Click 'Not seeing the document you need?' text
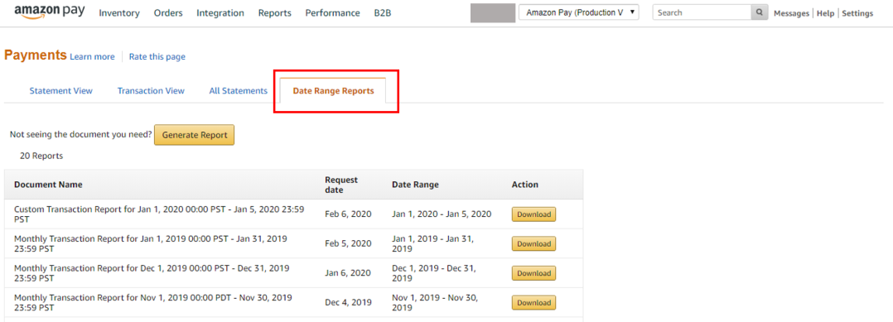 coord(81,136)
